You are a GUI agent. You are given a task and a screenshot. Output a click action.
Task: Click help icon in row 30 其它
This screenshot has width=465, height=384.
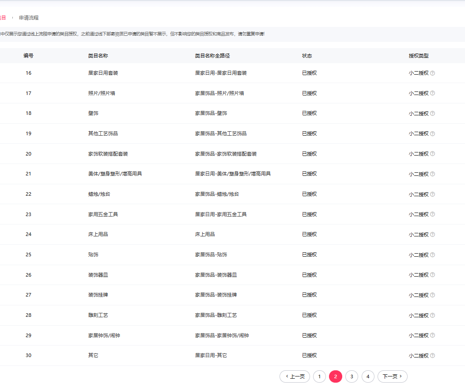(x=432, y=356)
